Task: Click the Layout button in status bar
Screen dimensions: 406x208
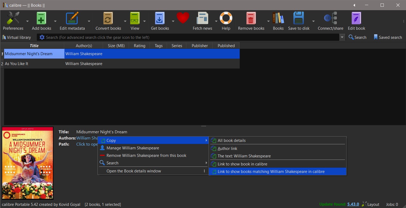Action: tap(371, 204)
